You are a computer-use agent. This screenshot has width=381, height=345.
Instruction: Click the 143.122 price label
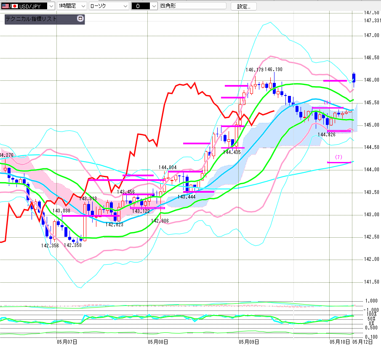(141, 211)
